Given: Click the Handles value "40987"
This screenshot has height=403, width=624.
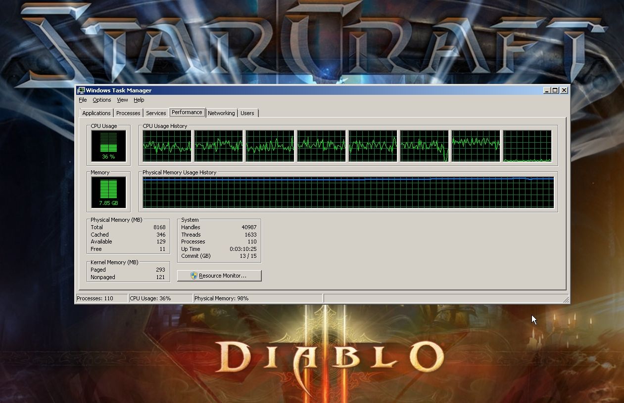Looking at the screenshot, I should (x=249, y=227).
